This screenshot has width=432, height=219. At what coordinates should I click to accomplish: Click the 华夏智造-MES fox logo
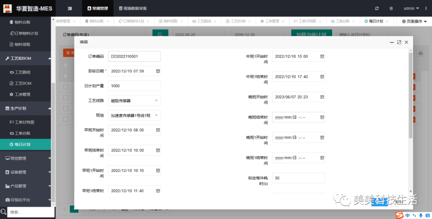pos(8,8)
